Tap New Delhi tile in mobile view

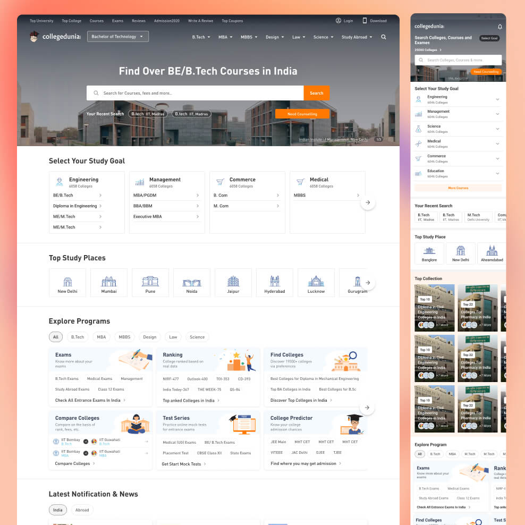[460, 253]
